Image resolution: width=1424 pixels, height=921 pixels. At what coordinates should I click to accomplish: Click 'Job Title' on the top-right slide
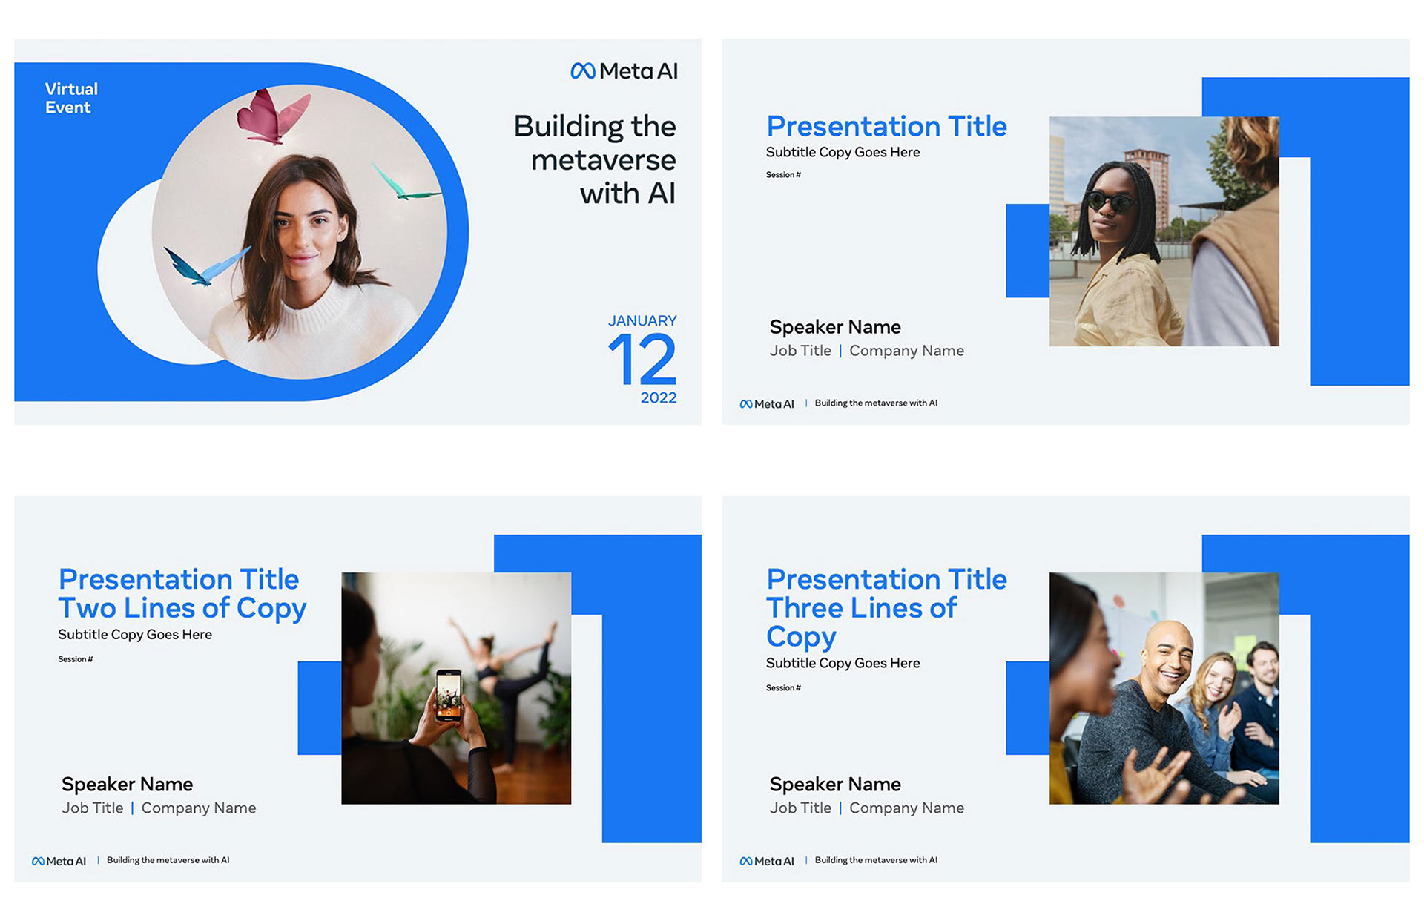(x=800, y=351)
